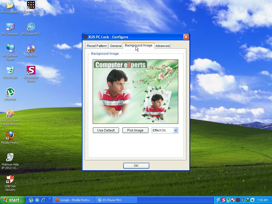Select the µTorrent desktop shortcut

[x=10, y=94]
